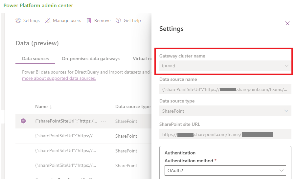
Task: Click the Manage users label
Action: [67, 20]
